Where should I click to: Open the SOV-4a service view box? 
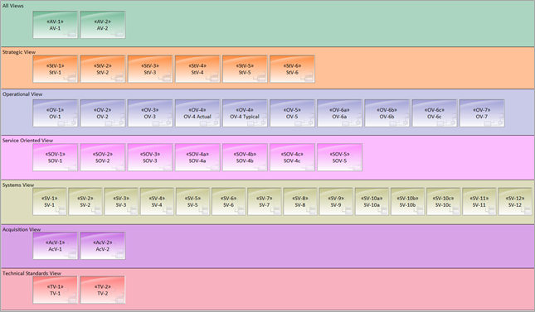pyautogui.click(x=197, y=157)
